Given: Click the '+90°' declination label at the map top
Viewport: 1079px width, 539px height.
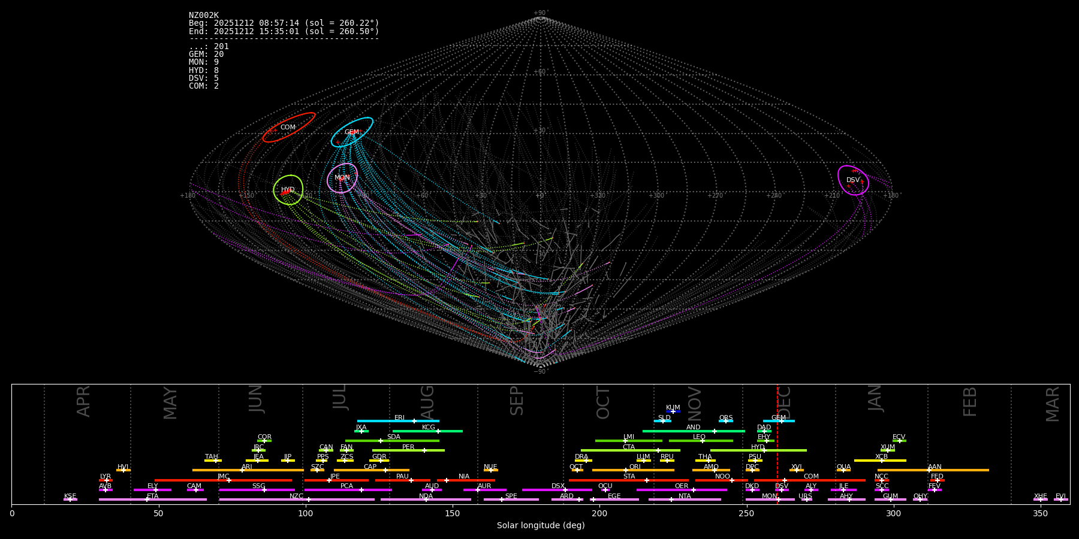Looking at the screenshot, I should pyautogui.click(x=541, y=13).
